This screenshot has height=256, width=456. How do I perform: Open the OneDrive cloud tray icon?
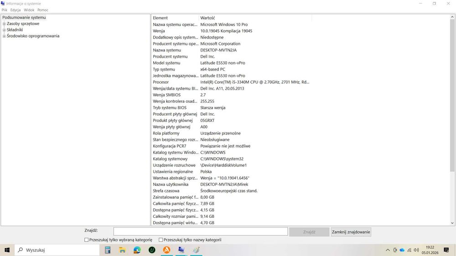[x=402, y=250]
